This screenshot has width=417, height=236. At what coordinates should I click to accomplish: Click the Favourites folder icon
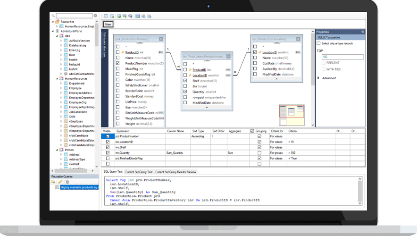[58, 22]
